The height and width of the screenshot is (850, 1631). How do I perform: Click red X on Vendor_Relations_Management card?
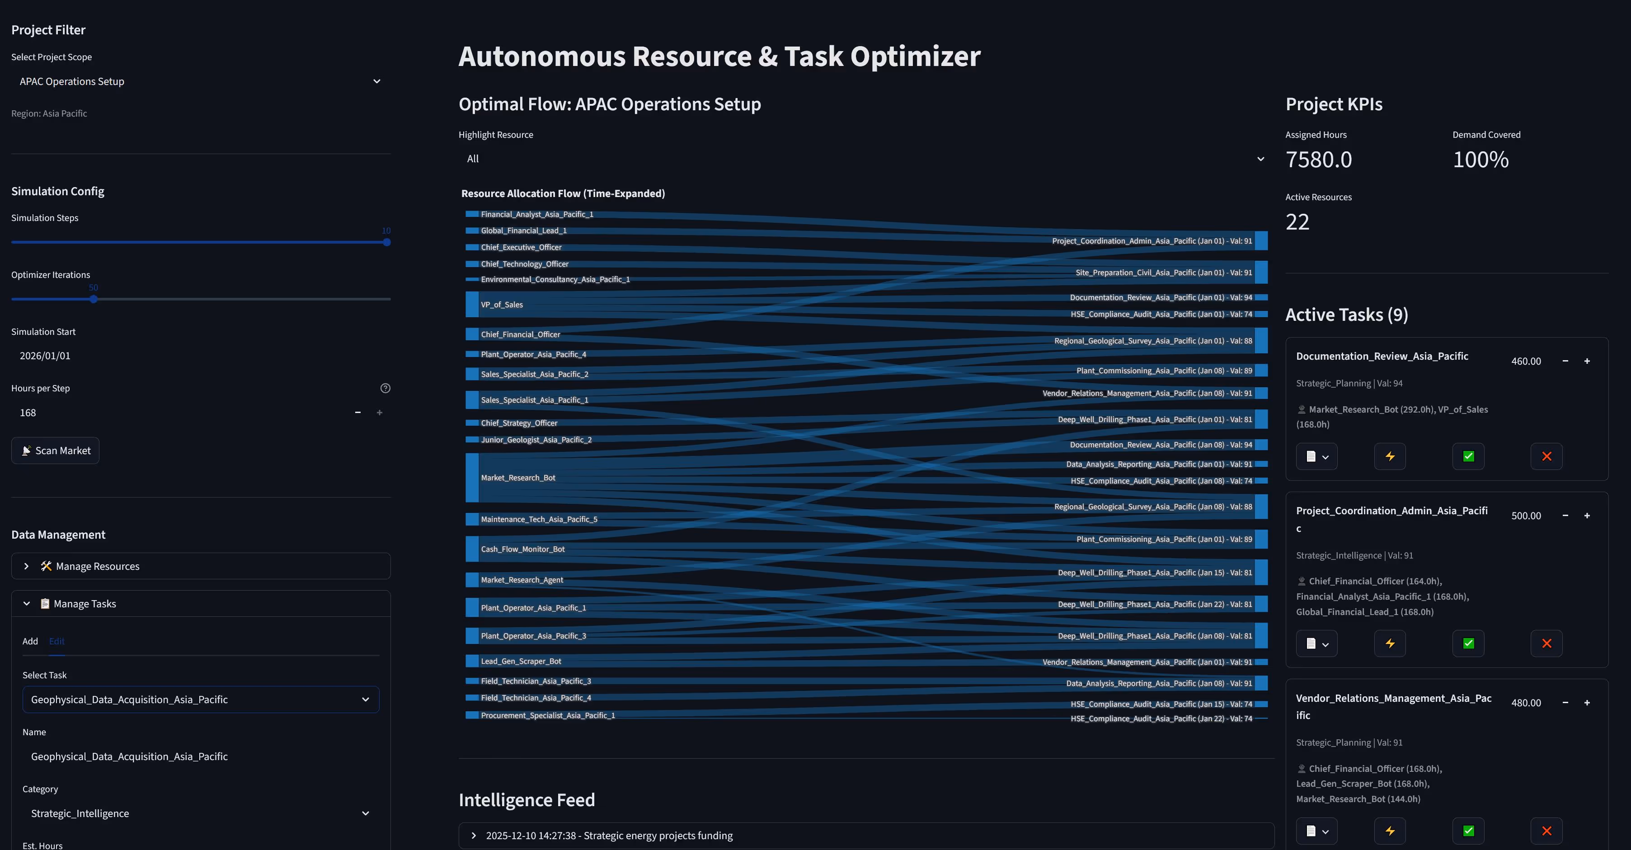coord(1546,831)
